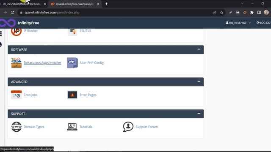Click the SSL/TLS certificate icon
Screen dimensions: 271x152
pyautogui.click(x=72, y=32)
